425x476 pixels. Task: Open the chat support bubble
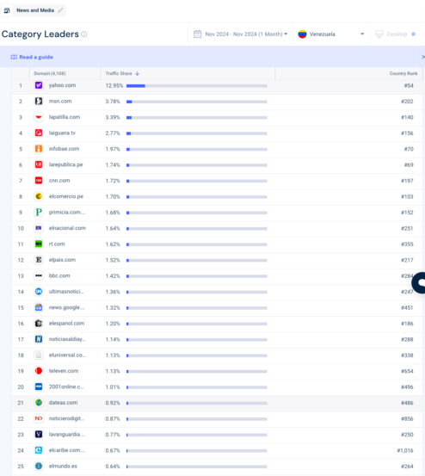pos(419,282)
